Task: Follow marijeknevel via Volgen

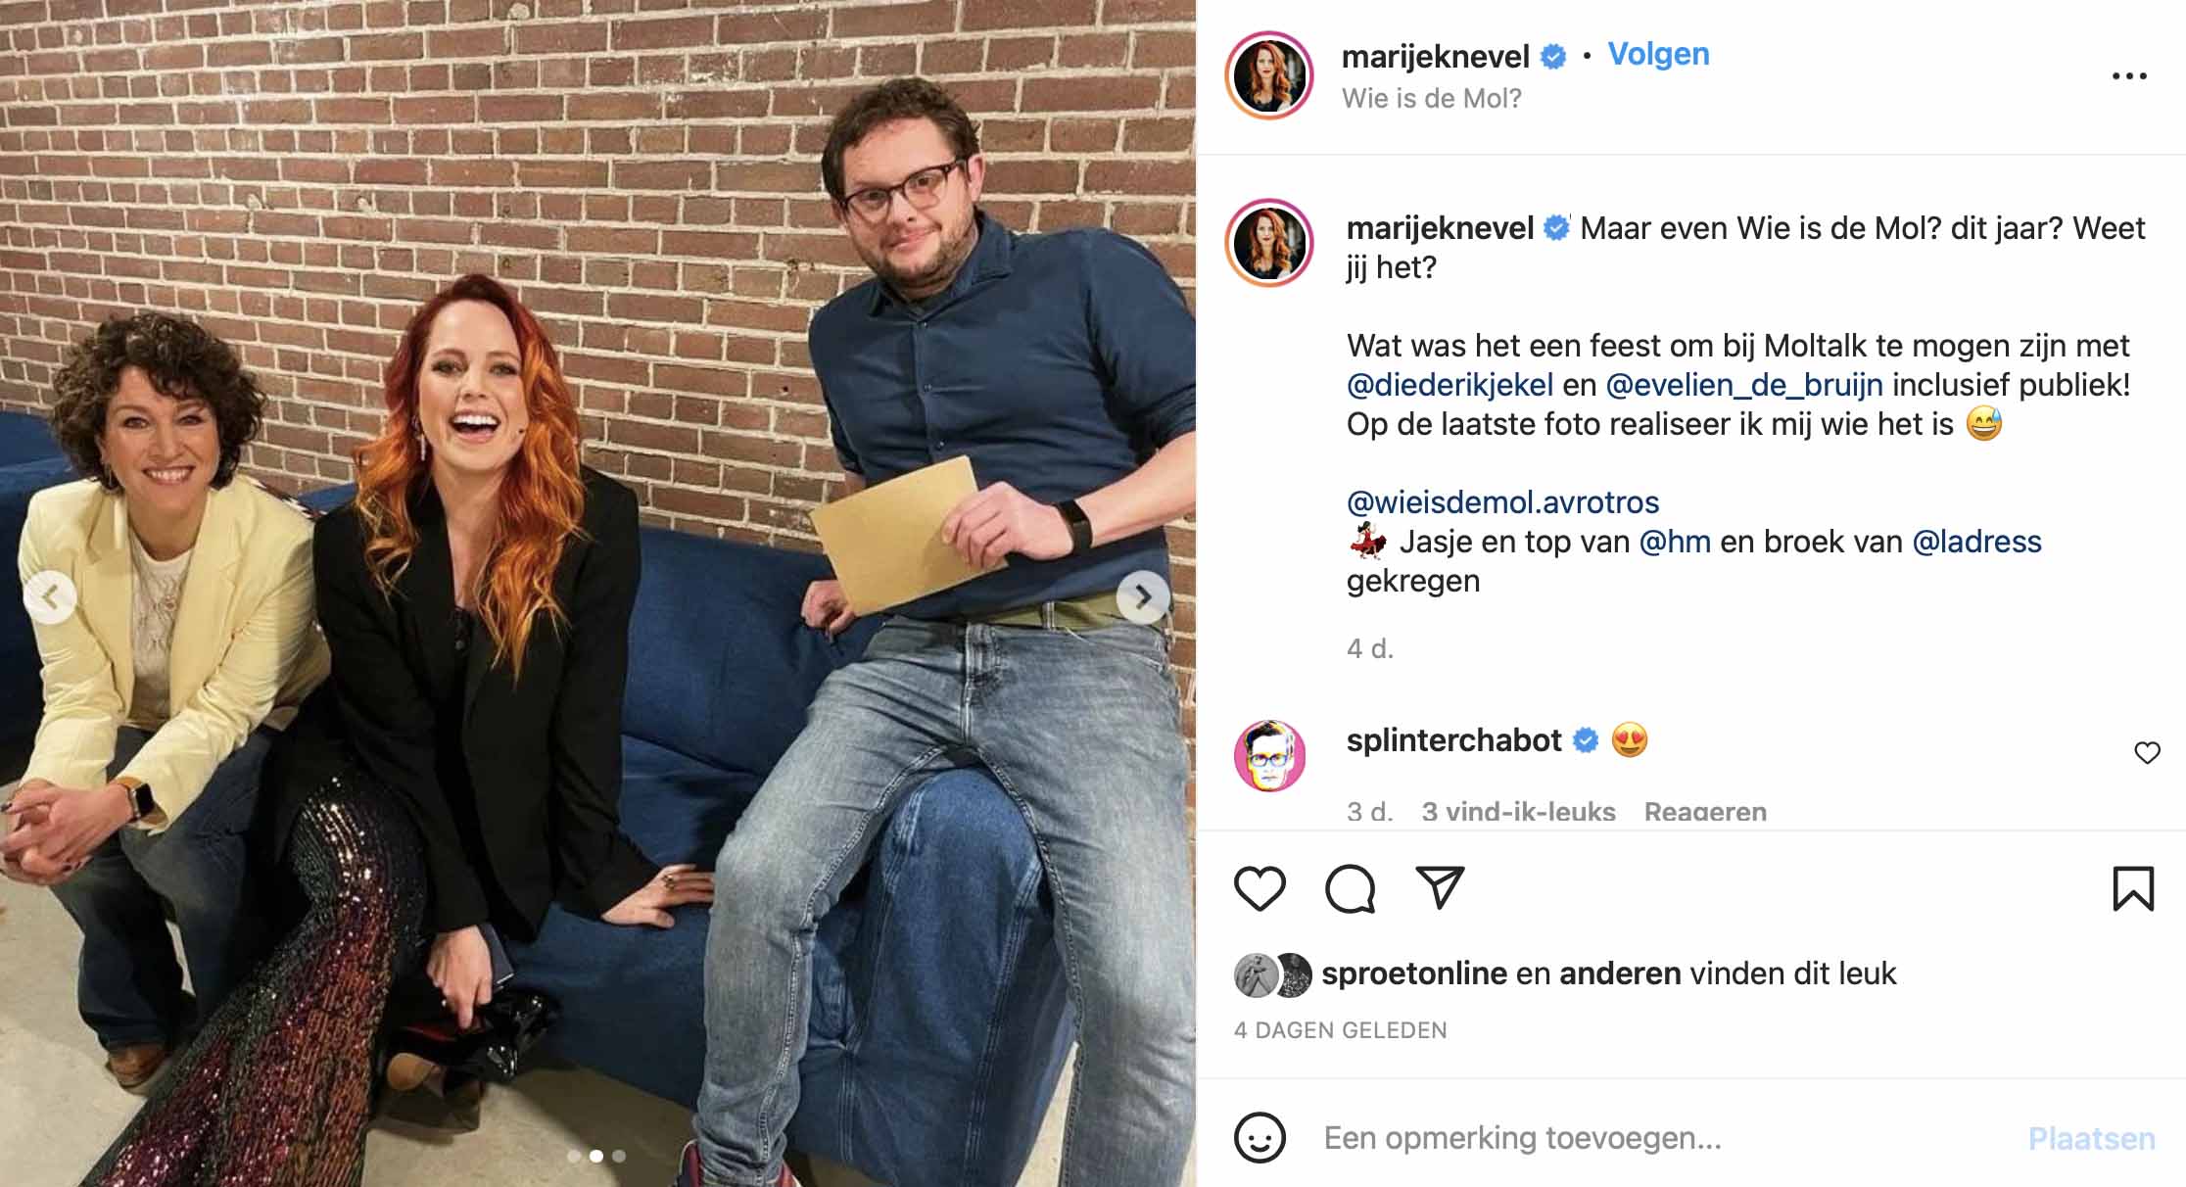Action: click(1659, 54)
